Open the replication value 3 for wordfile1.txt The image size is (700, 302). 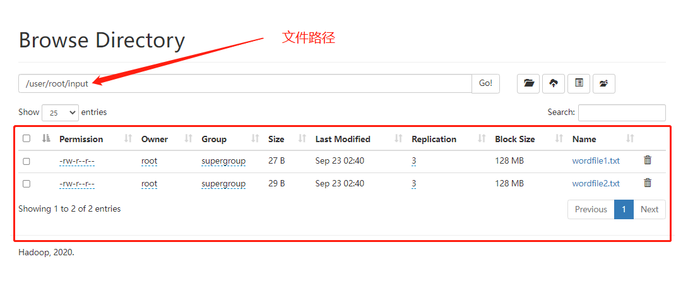[413, 161]
